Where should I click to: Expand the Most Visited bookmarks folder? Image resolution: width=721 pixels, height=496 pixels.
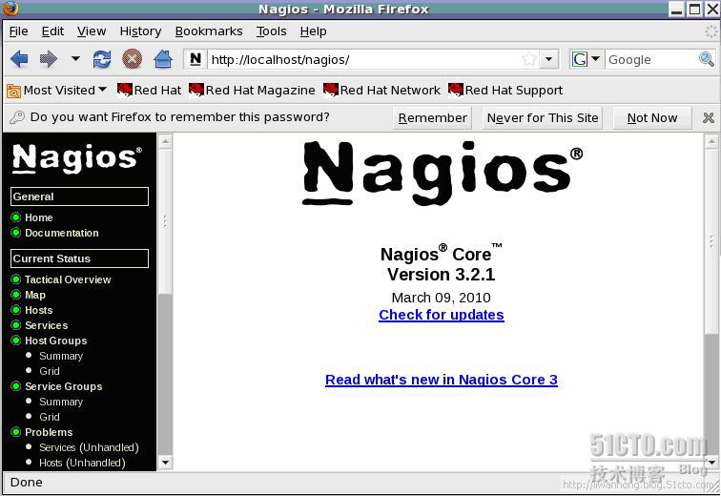coord(56,91)
